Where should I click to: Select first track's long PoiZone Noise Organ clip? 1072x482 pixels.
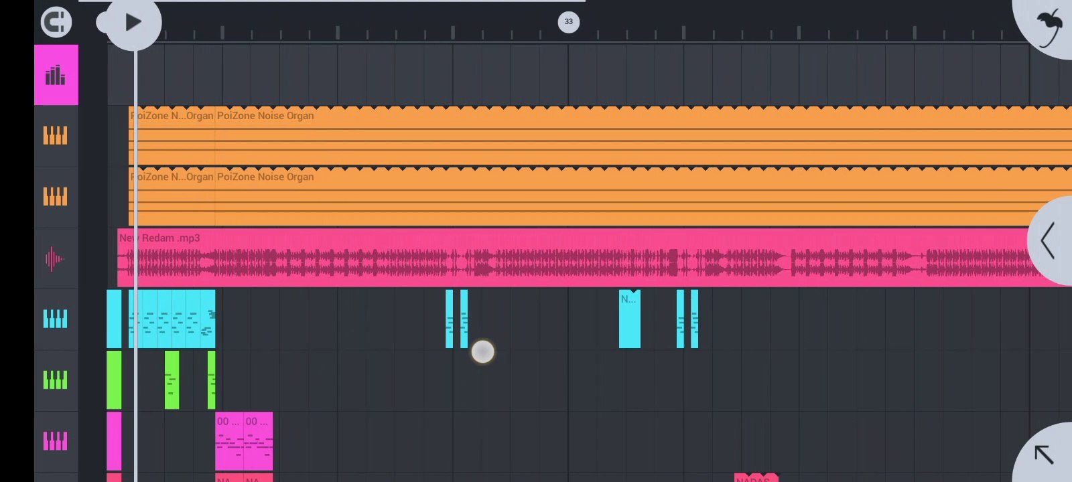[643, 136]
